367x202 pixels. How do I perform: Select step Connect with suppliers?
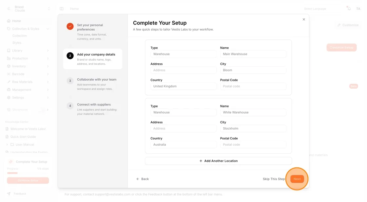tap(93, 109)
